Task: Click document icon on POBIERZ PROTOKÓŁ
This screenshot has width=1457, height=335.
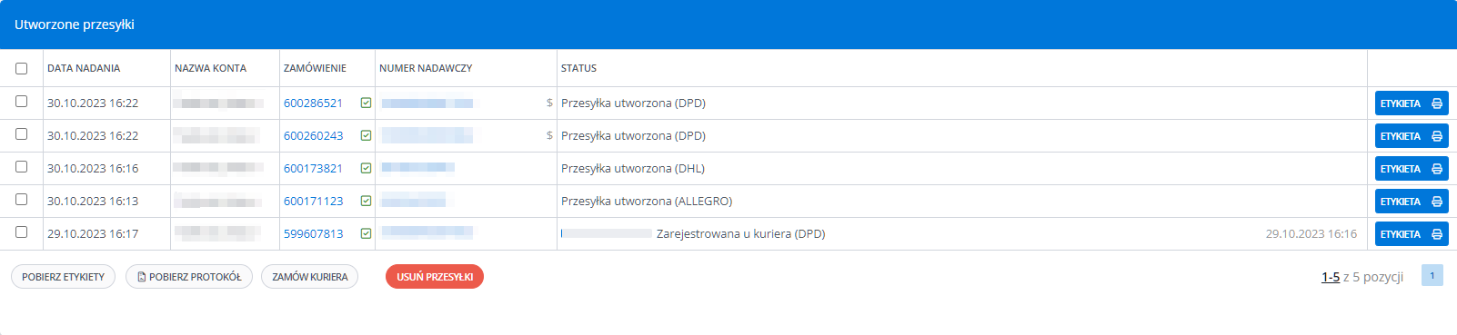Action: click(x=142, y=277)
